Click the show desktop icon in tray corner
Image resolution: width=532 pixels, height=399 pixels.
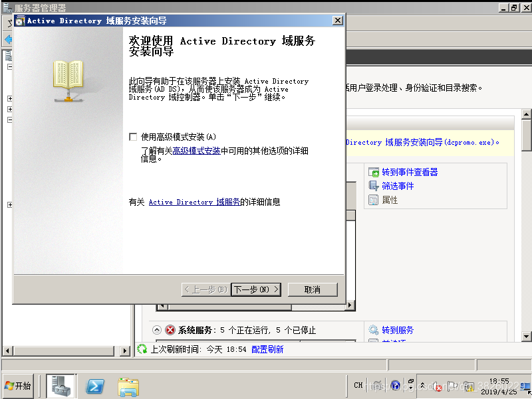tap(525, 386)
